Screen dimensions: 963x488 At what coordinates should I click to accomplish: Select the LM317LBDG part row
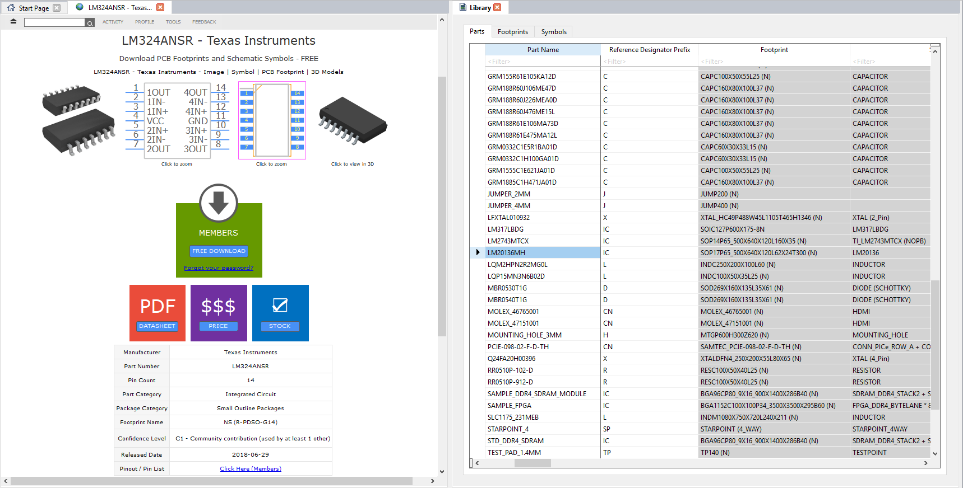pos(543,229)
